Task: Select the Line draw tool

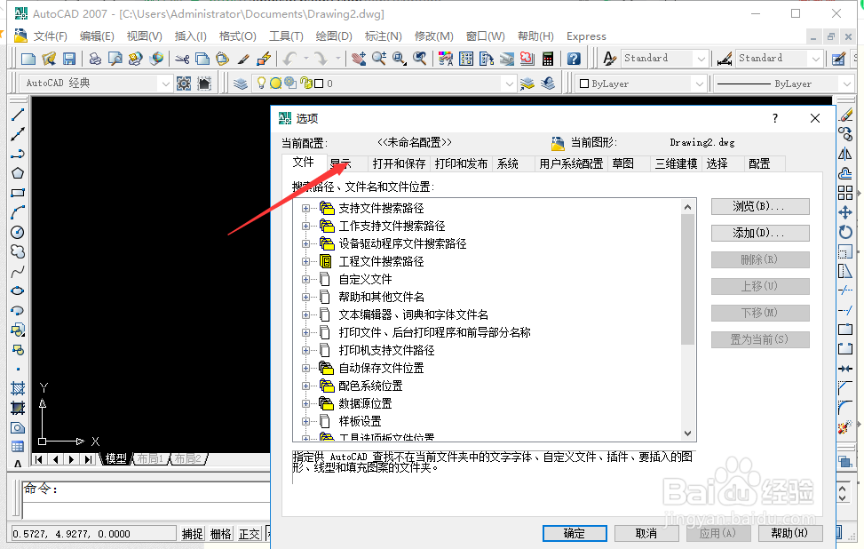Action: (x=18, y=115)
